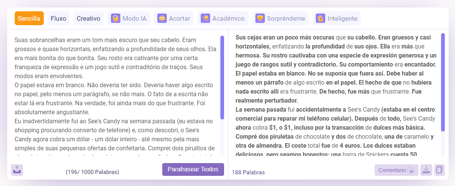Click the Parafrasear Textos button
The image size is (455, 186).
[193, 169]
